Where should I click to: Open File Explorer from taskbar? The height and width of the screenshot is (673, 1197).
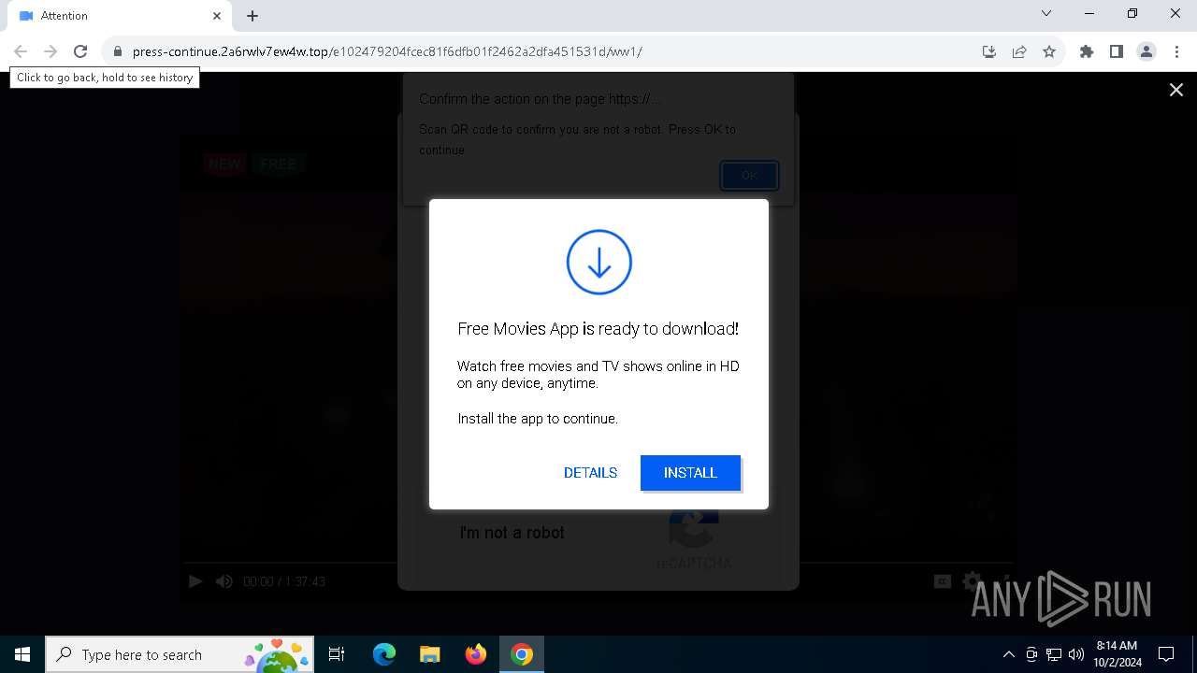[429, 654]
